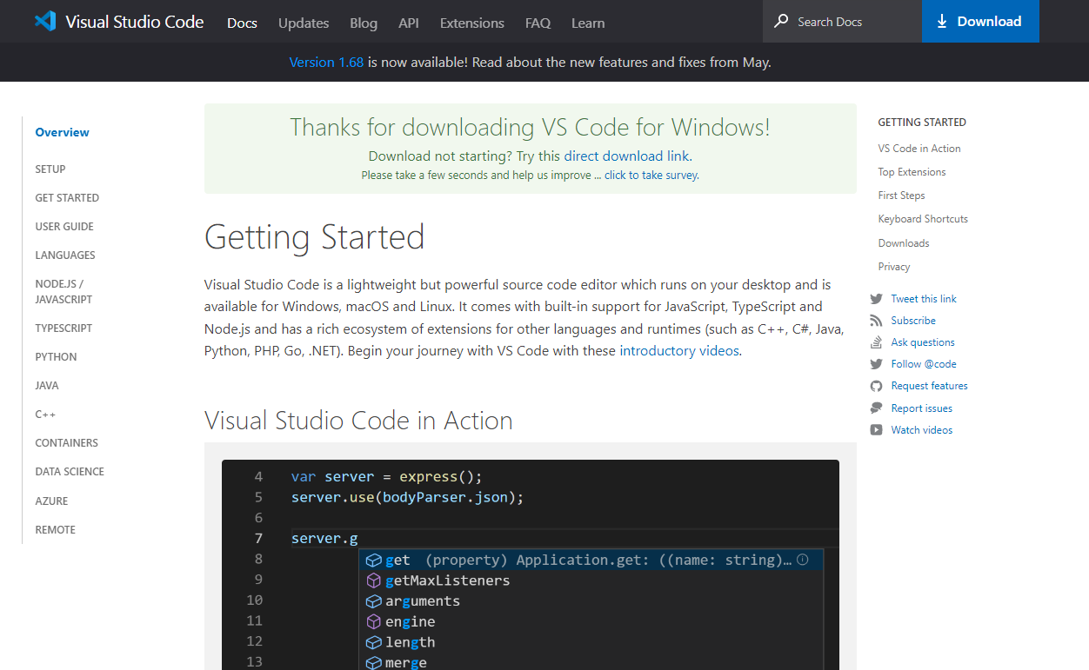Jump to Keyboard Shortcuts section
Image resolution: width=1089 pixels, height=670 pixels.
(x=923, y=219)
